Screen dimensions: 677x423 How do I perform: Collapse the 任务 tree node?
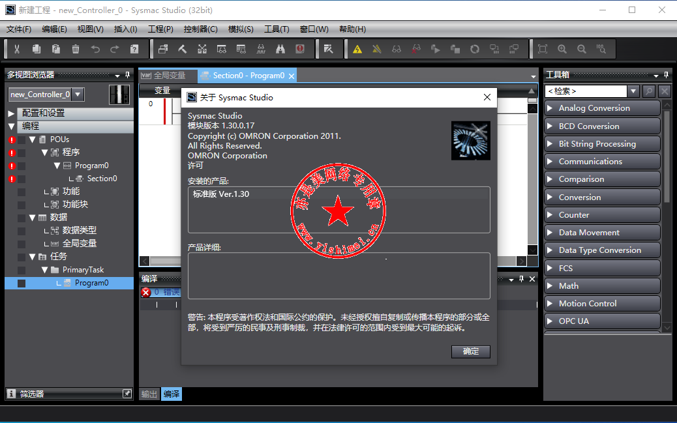pos(33,257)
